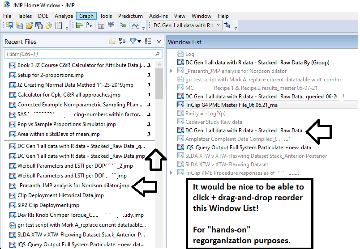The width and height of the screenshot is (360, 249).
Task: Expand _Prasanth_JMP analysis for Nordson dilator in Window List
Action: (x=171, y=71)
